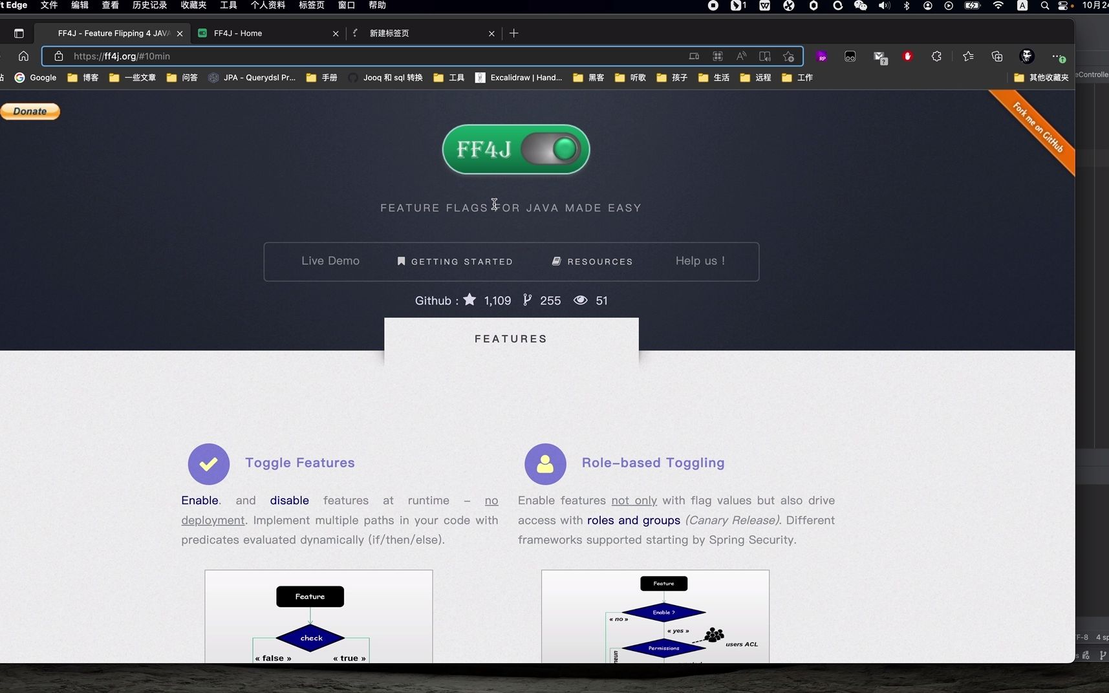Add this page to favorites star icon
The image size is (1109, 693).
(x=788, y=56)
